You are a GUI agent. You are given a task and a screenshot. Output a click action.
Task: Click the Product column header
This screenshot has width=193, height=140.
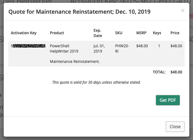57,33
